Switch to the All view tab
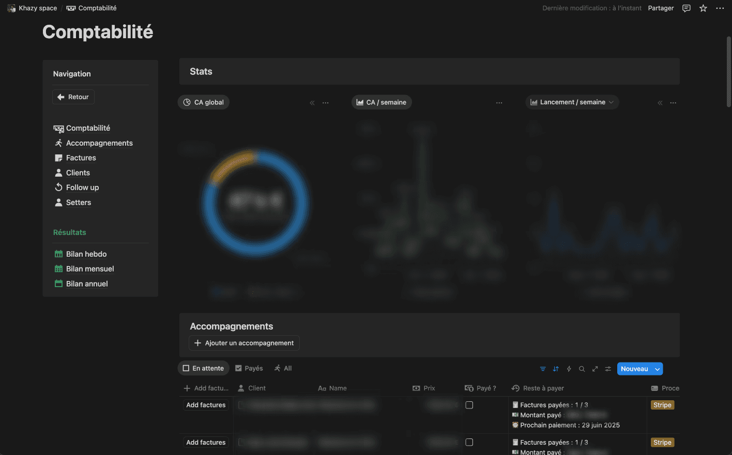Screen dimensions: 732x455 click(283, 368)
